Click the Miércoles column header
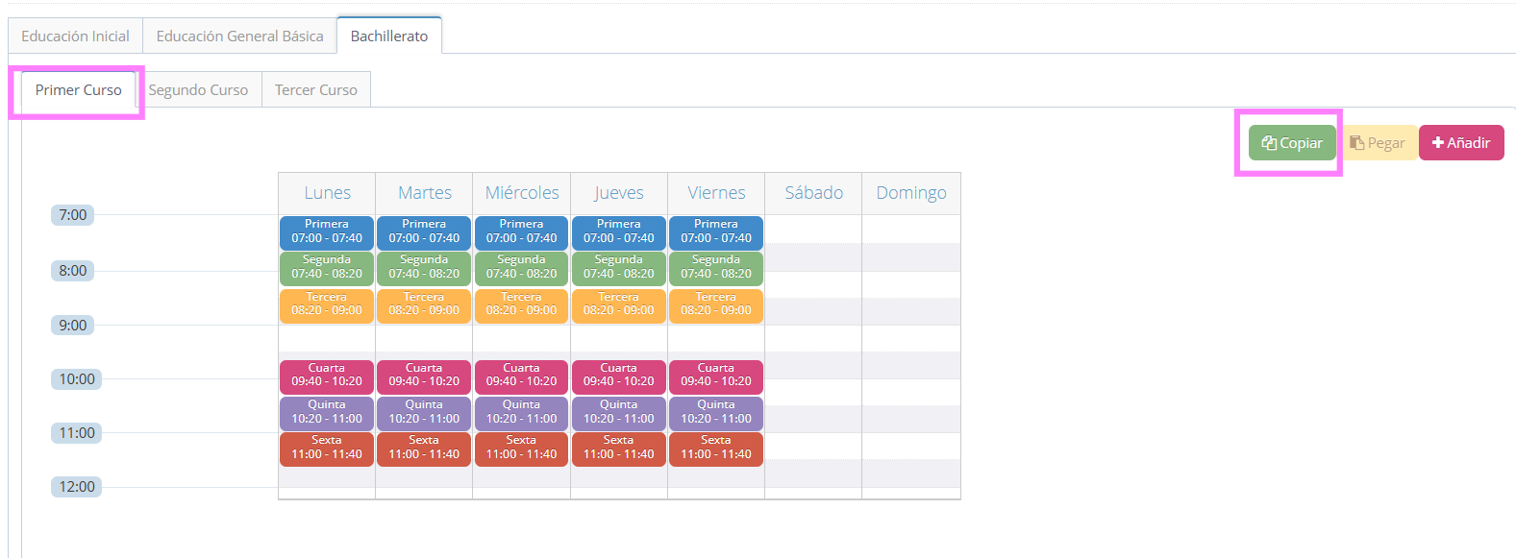Screen dimensions: 1516x558 (522, 193)
